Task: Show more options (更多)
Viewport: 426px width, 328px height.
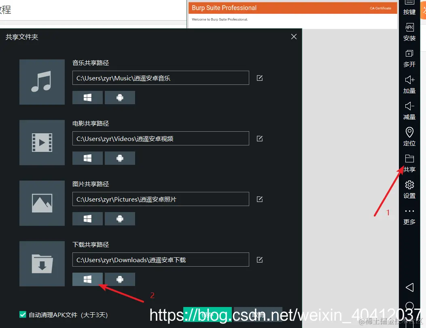Action: tap(409, 215)
